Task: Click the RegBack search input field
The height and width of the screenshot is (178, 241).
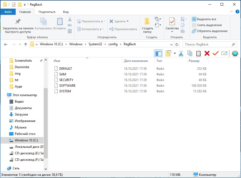Action: (x=207, y=44)
